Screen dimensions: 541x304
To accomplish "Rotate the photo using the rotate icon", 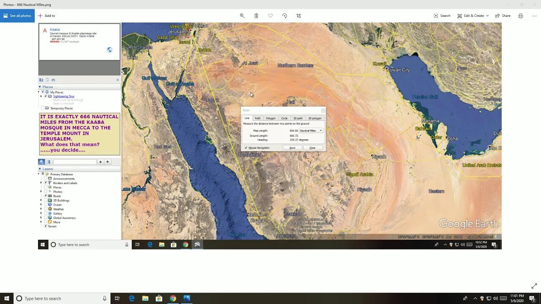I will pyautogui.click(x=284, y=16).
